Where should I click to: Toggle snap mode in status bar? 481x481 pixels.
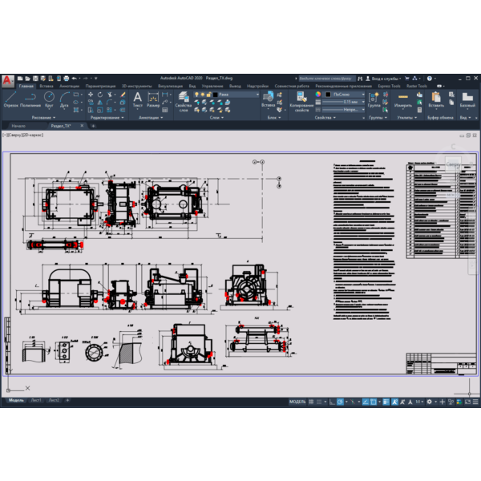[x=319, y=402]
